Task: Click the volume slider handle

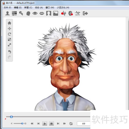Action: pyautogui.click(x=22, y=123)
